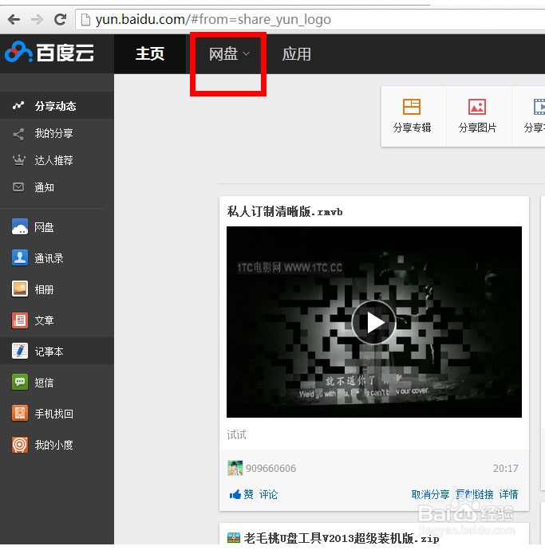Open 我的小度 label in the sidebar
The width and height of the screenshot is (545, 550).
coord(54,445)
